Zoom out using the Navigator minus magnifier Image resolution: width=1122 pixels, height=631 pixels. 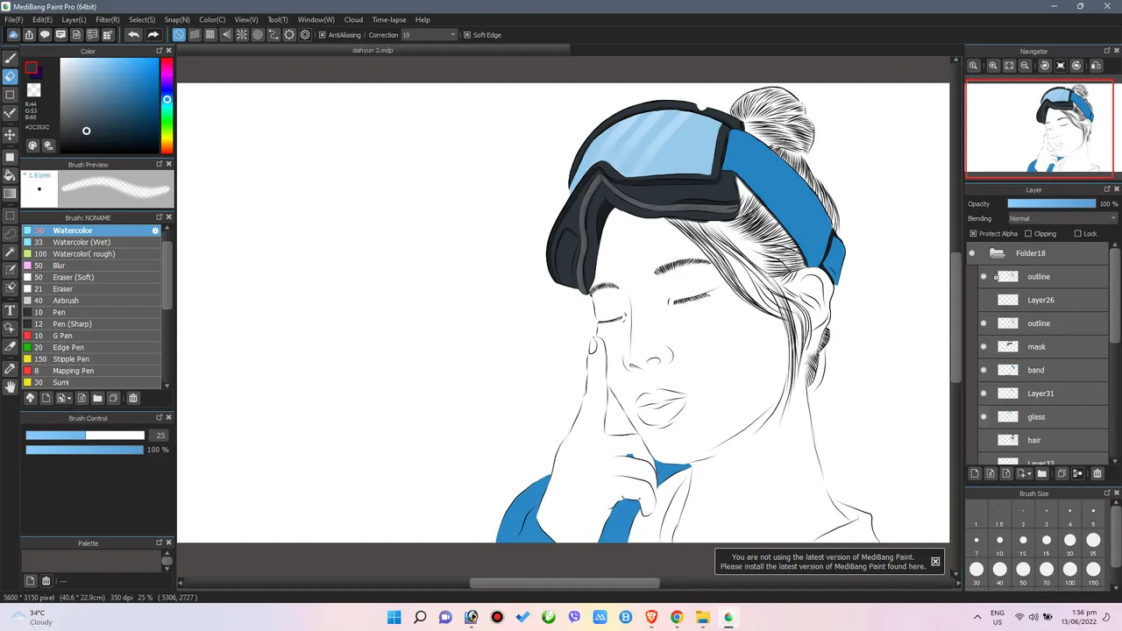(1025, 66)
